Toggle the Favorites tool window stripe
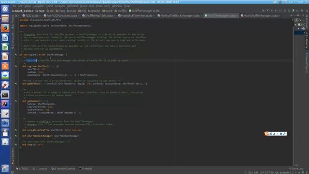The image size is (309, 174). click(13, 157)
